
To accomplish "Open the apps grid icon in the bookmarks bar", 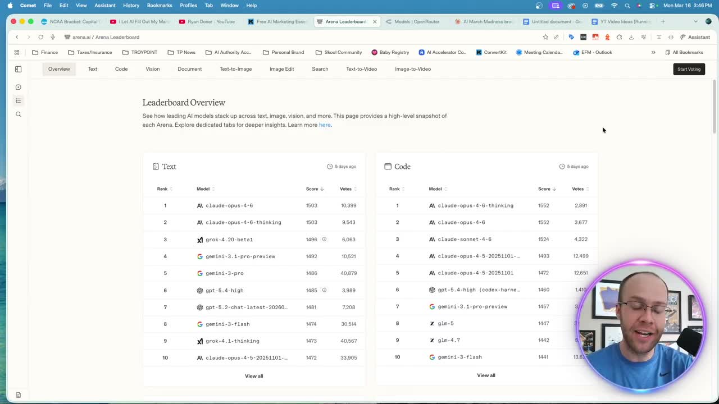I will pos(17,52).
